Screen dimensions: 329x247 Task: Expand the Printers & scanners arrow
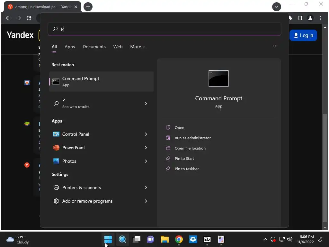[x=146, y=188]
